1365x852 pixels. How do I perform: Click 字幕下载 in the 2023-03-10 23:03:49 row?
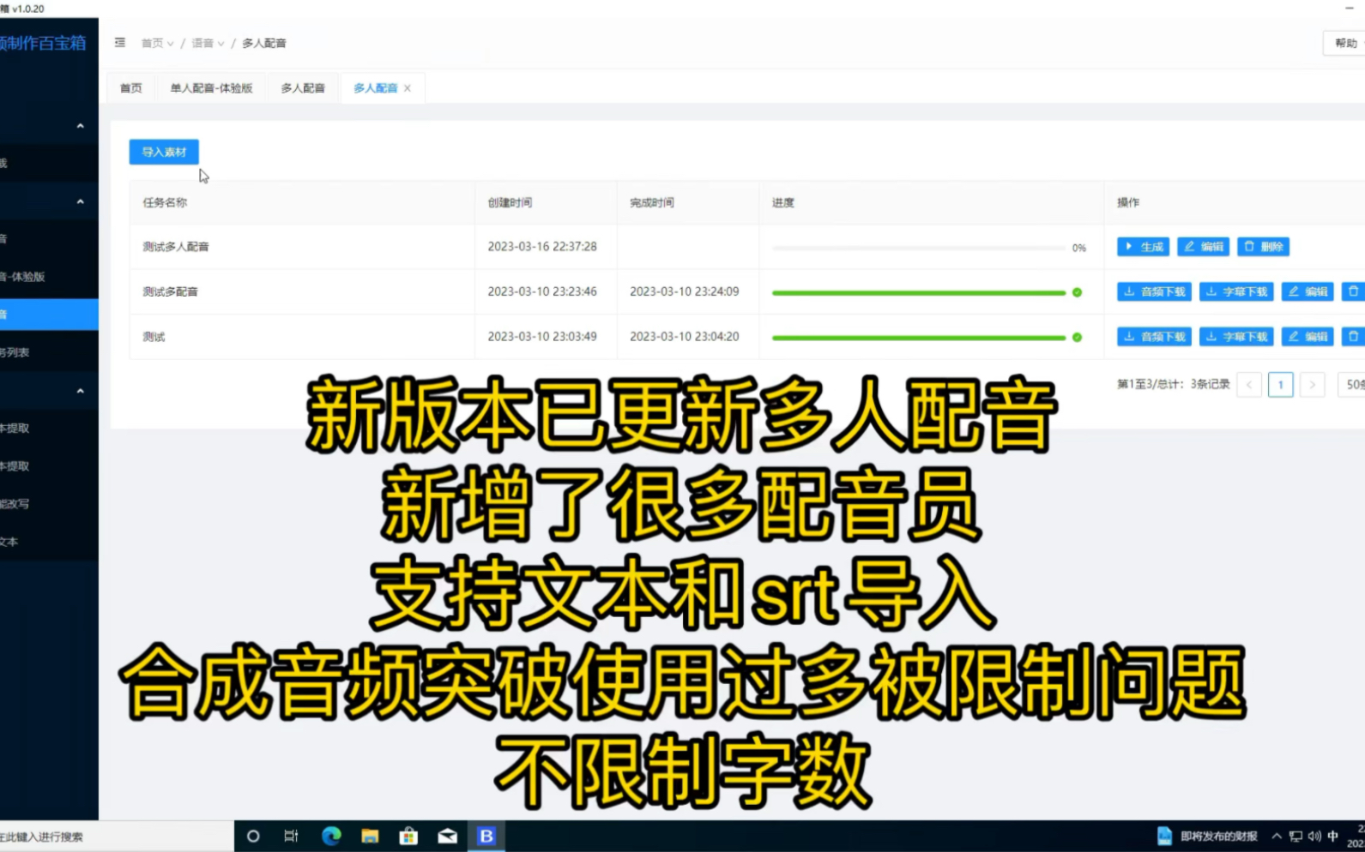[1236, 337]
